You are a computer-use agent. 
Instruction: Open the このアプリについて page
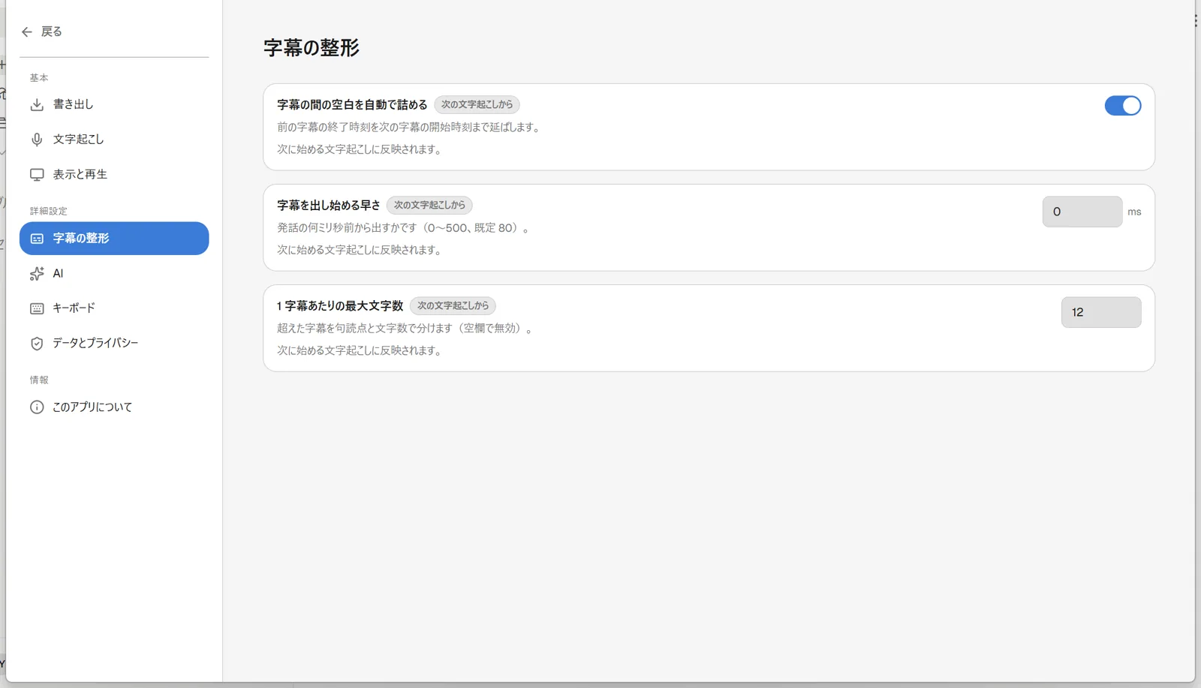click(114, 407)
